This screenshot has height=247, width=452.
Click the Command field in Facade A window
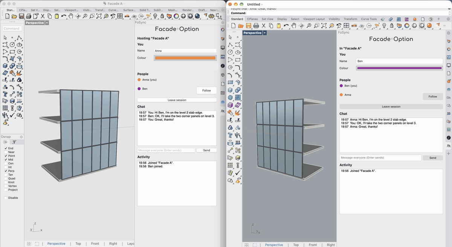point(12,28)
